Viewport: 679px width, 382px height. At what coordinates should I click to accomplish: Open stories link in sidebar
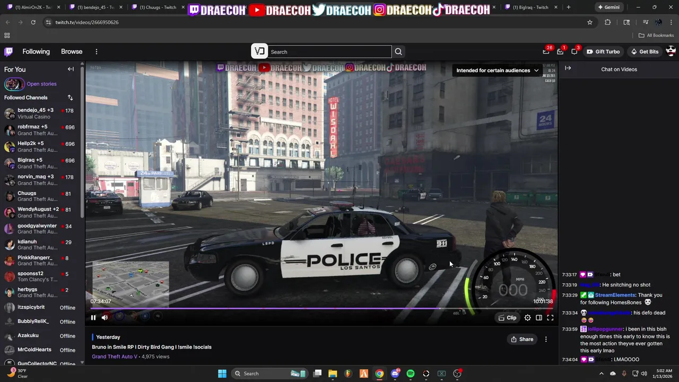(x=41, y=84)
